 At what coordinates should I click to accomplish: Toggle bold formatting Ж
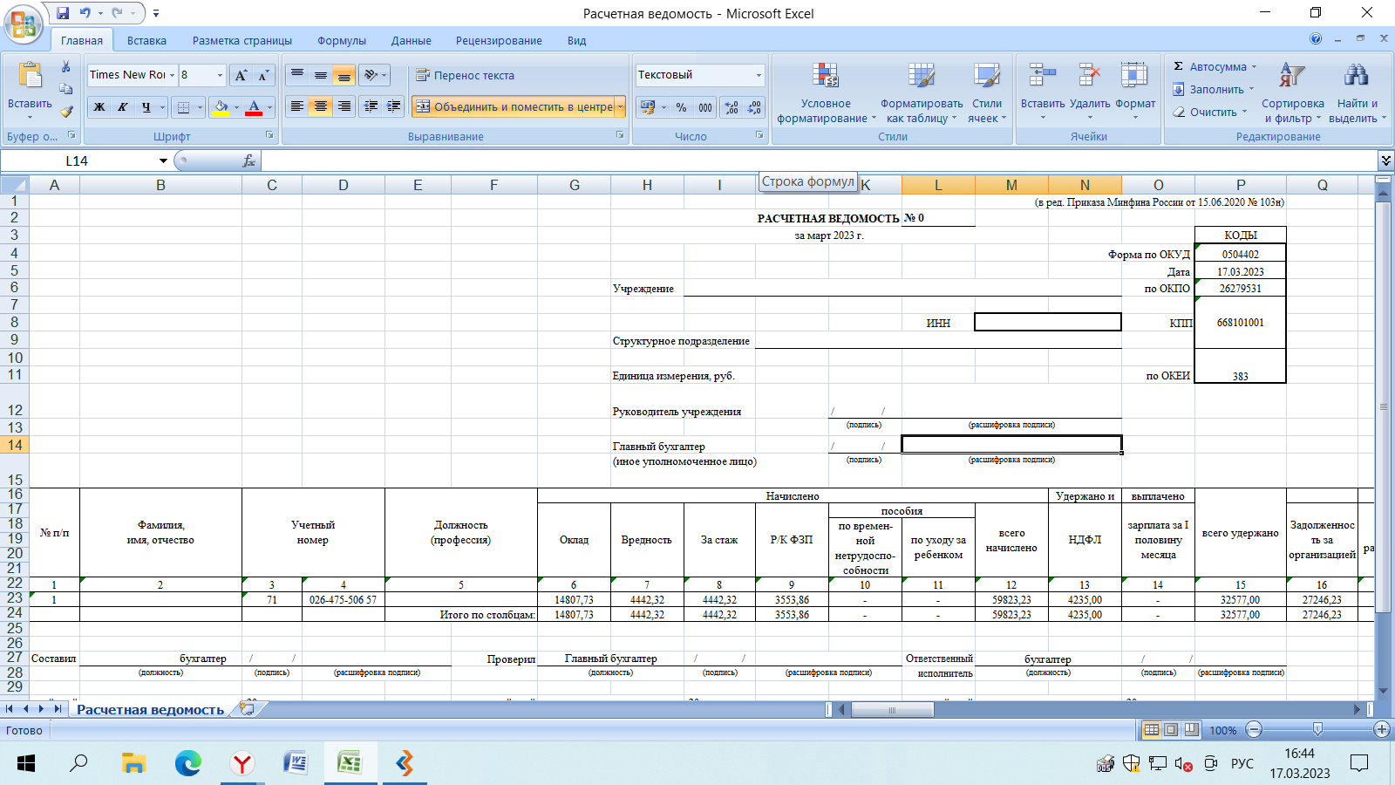99,107
